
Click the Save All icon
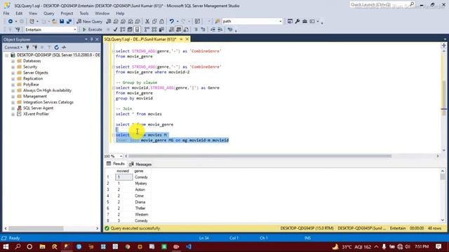(69, 22)
